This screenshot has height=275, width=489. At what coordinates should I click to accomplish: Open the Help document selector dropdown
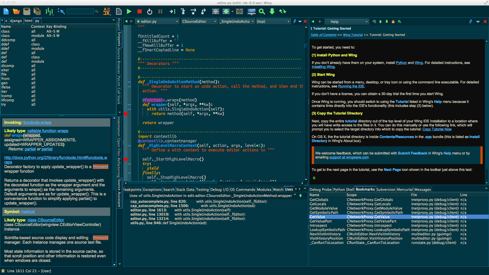tap(347, 21)
